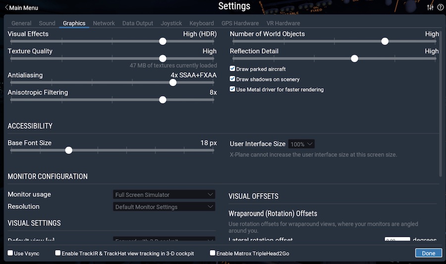
Task: Go back to Main Menu
Action: (x=21, y=7)
